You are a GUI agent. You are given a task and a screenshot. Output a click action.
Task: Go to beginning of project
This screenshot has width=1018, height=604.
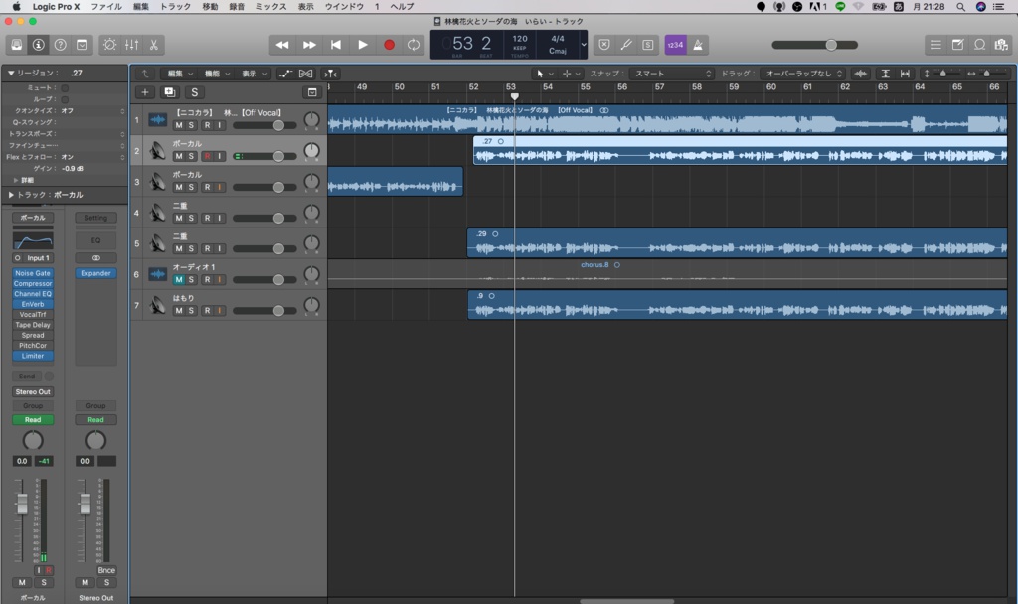click(336, 45)
